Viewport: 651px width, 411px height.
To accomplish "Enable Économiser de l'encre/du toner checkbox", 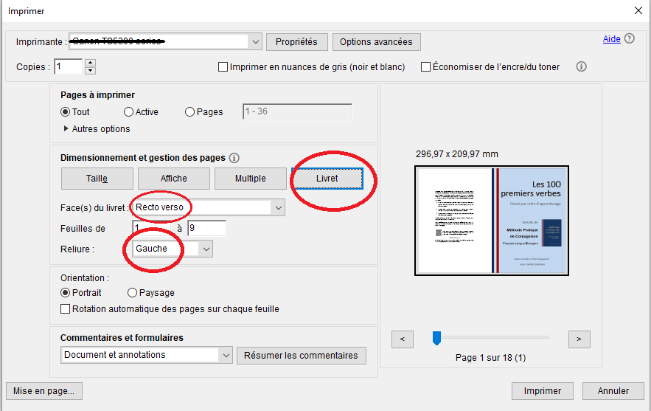I will [425, 67].
